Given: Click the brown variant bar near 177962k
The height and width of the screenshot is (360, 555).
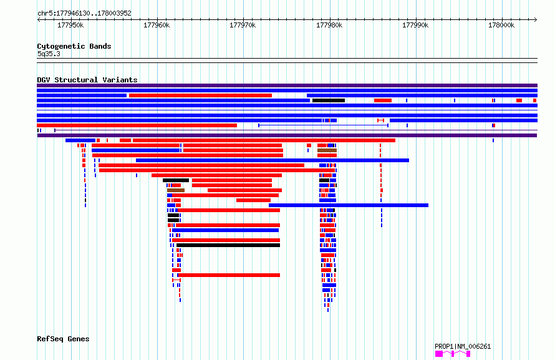Looking at the screenshot, I should click(176, 190).
